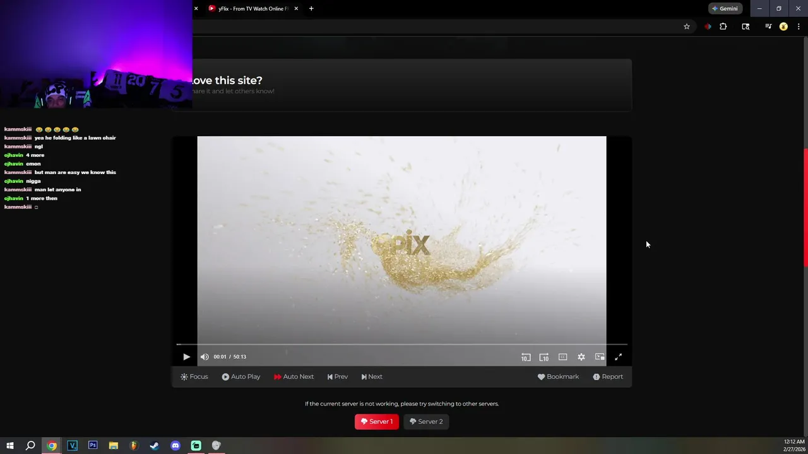
Task: Open the green streaming app taskbar icon
Action: tap(196, 446)
